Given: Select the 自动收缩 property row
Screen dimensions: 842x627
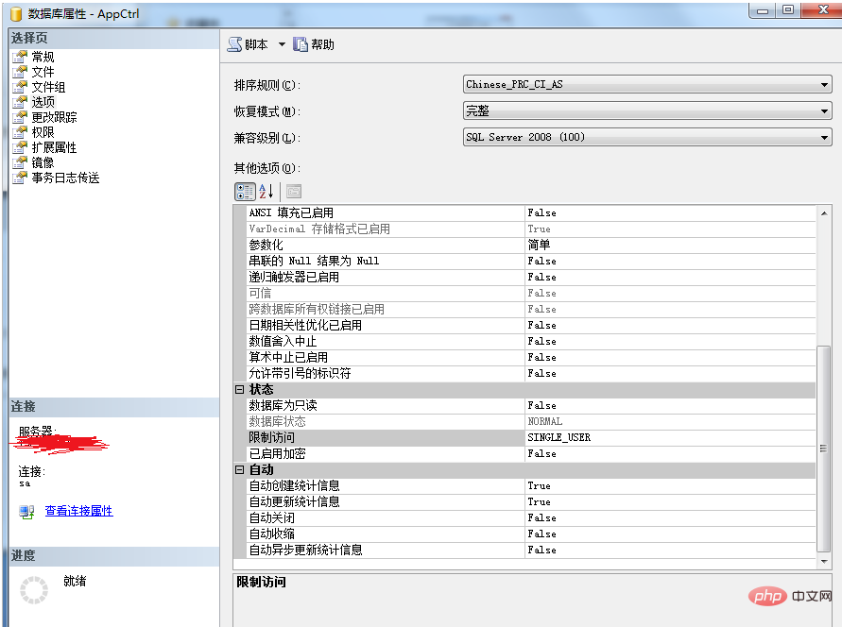Looking at the screenshot, I should point(531,534).
